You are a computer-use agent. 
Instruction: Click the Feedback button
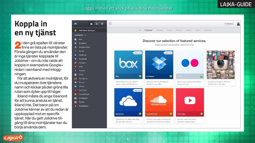click(229, 24)
